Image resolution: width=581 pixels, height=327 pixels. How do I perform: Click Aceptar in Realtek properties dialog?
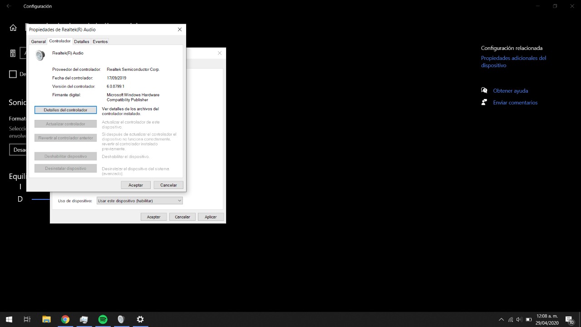[136, 185]
